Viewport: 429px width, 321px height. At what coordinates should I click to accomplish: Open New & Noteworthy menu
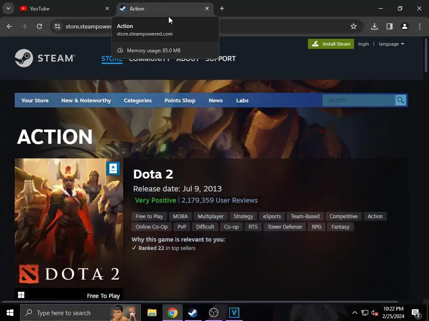(86, 100)
